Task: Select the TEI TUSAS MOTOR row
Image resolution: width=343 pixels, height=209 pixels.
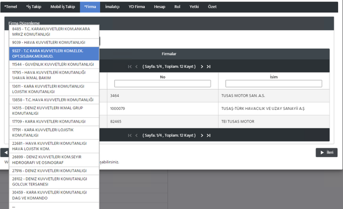Action: [x=274, y=122]
